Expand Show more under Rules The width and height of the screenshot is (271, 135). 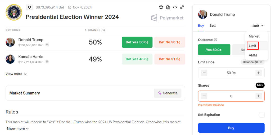[17, 129]
